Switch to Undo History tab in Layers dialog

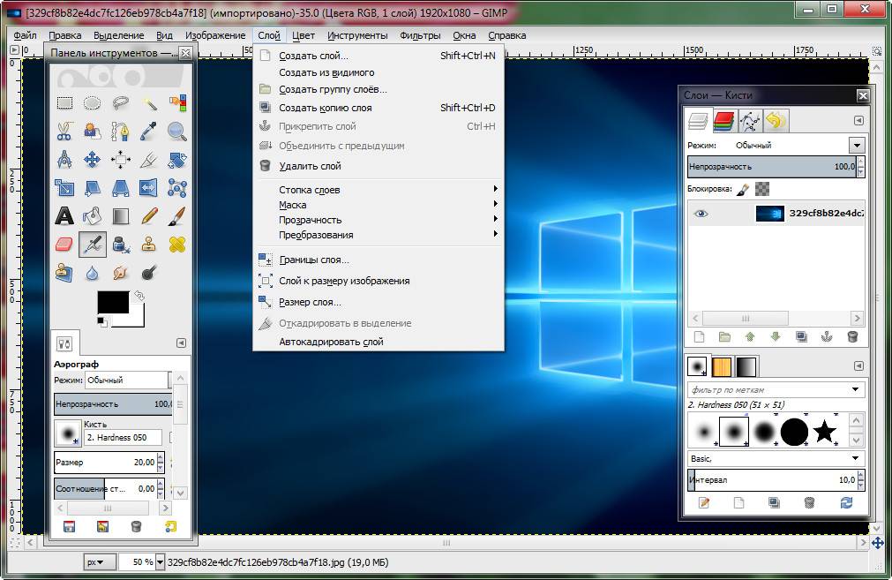pyautogui.click(x=775, y=121)
